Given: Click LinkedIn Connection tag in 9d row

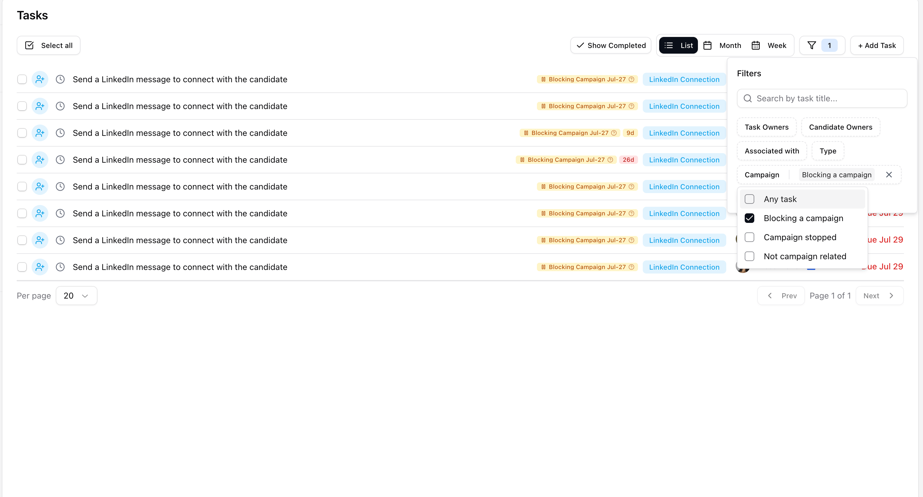Looking at the screenshot, I should pos(684,133).
